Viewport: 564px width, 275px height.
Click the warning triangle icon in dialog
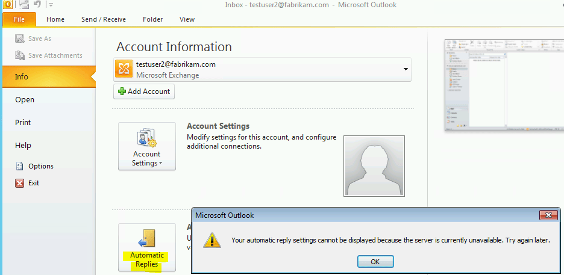coord(212,240)
